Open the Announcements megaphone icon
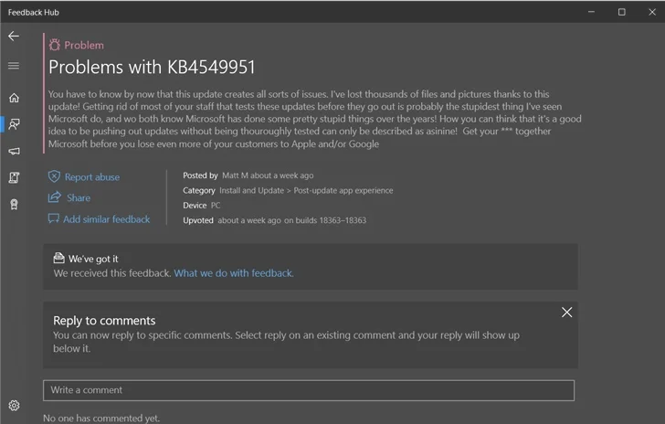The image size is (665, 424). click(14, 151)
